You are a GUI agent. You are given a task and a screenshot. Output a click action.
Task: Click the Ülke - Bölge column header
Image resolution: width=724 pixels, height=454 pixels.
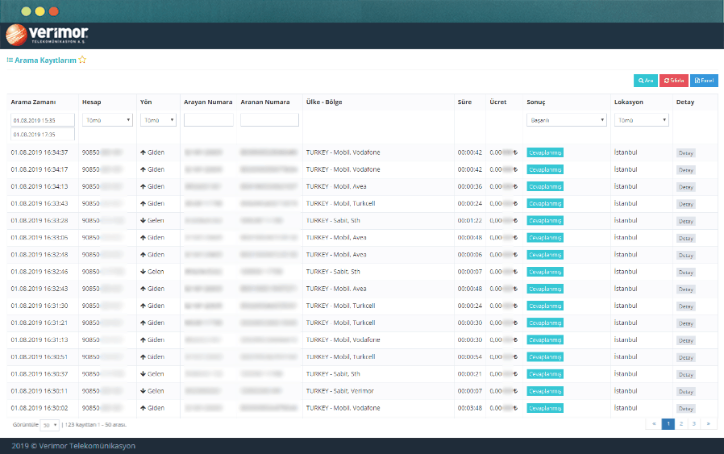click(x=324, y=102)
